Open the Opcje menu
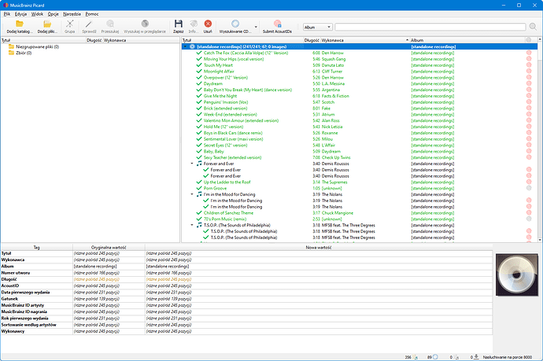543x361 pixels. (x=53, y=14)
